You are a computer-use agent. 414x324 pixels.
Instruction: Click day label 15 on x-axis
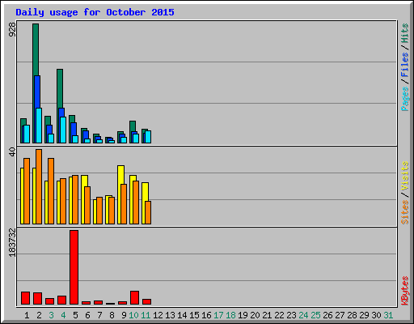194,315
